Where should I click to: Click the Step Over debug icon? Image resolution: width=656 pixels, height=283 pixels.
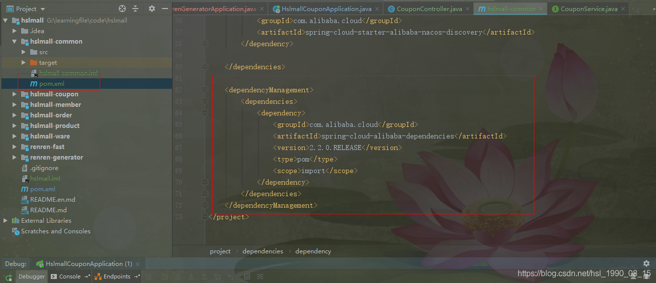[x=165, y=276]
